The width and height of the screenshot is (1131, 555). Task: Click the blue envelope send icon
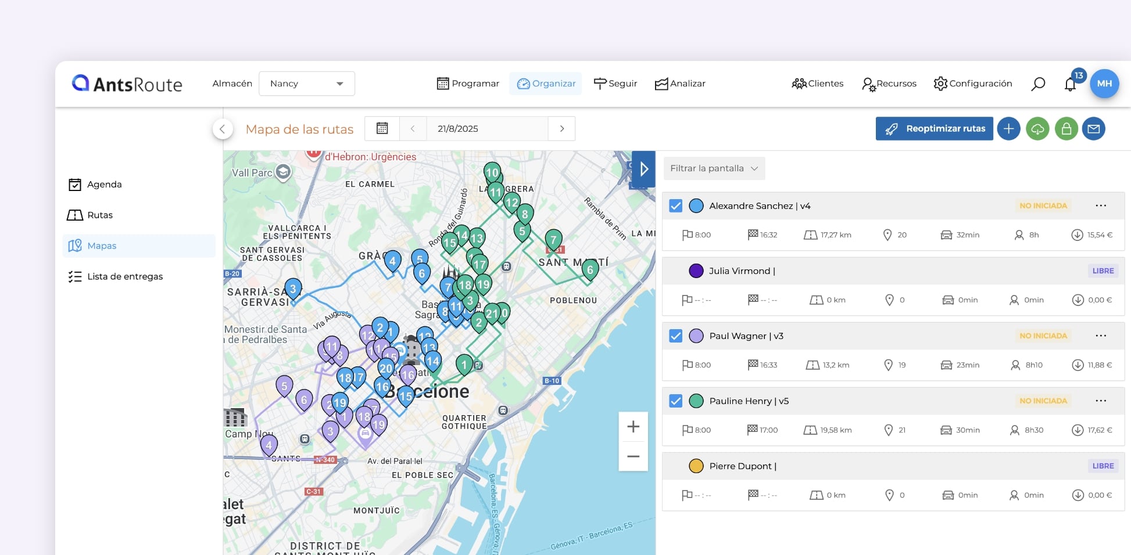[x=1094, y=129]
